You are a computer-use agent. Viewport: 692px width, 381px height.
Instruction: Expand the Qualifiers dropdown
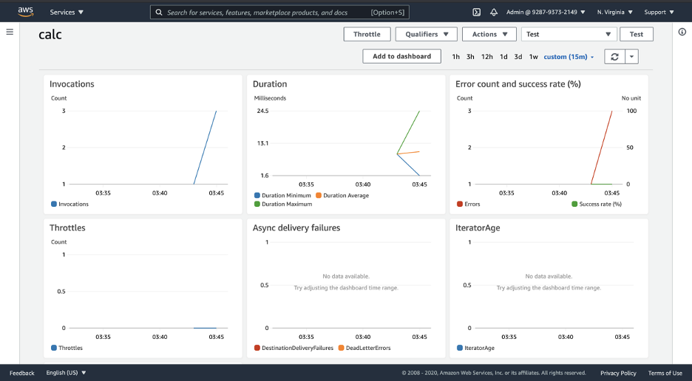tap(427, 34)
